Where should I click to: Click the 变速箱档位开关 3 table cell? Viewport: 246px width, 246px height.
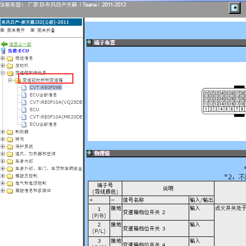click(155, 228)
